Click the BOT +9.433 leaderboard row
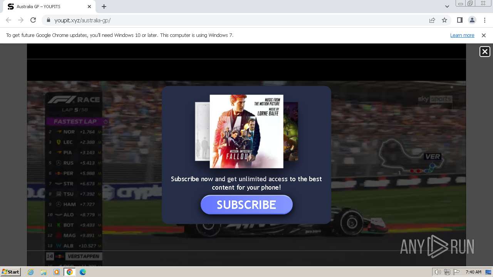The image size is (493, 277). click(x=74, y=225)
